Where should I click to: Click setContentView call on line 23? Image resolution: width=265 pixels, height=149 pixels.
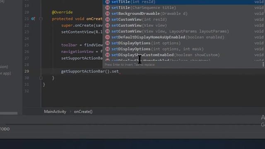point(82,32)
